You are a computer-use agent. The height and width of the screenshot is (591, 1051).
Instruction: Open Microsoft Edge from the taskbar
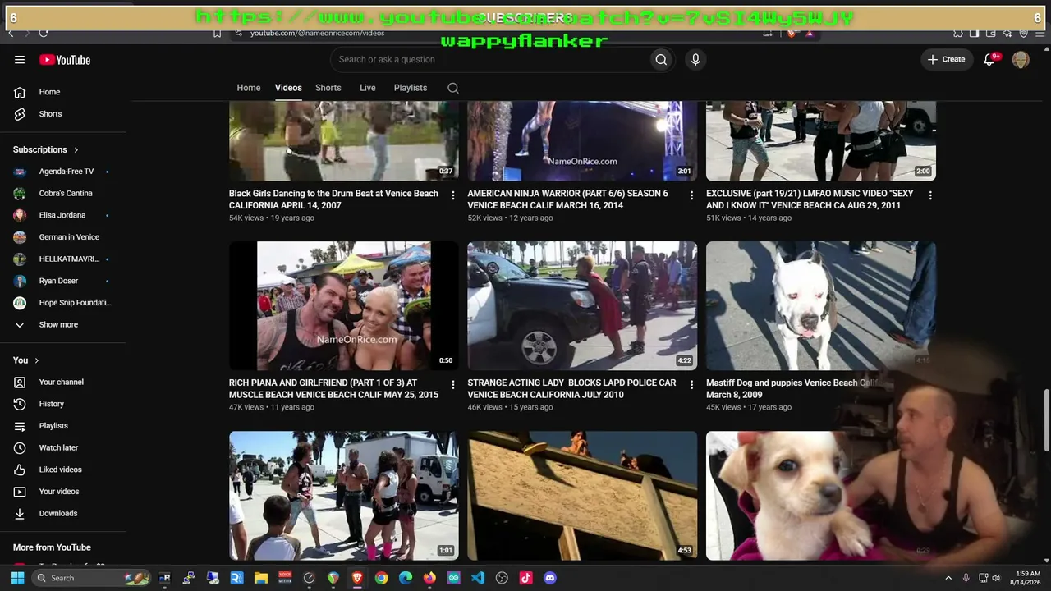[x=406, y=578]
